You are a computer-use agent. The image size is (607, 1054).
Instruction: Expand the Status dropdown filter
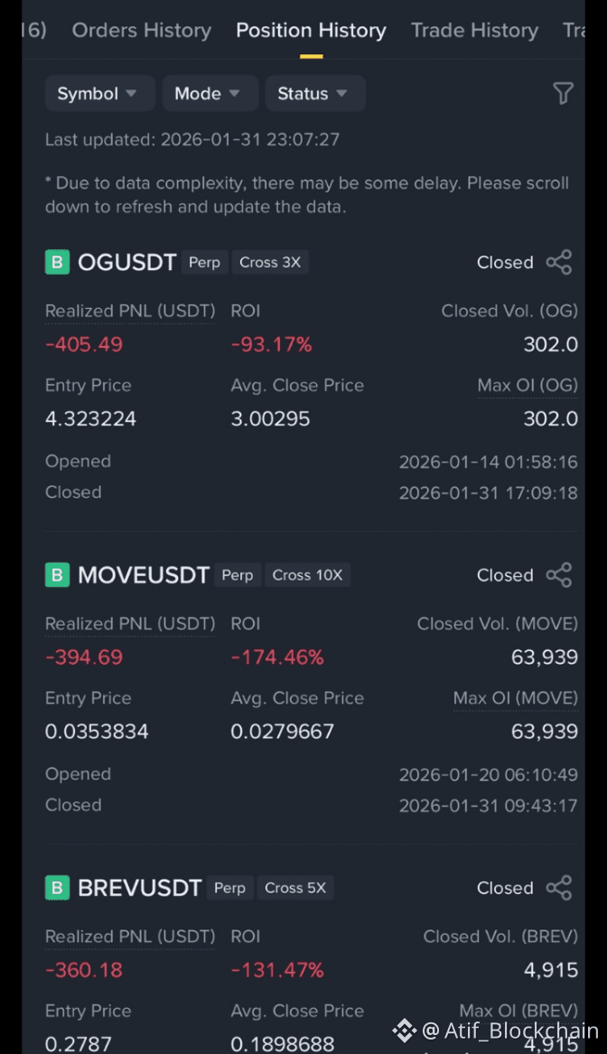pyautogui.click(x=315, y=93)
